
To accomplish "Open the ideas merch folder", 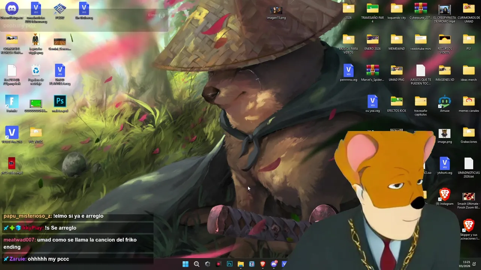I will coord(469,73).
